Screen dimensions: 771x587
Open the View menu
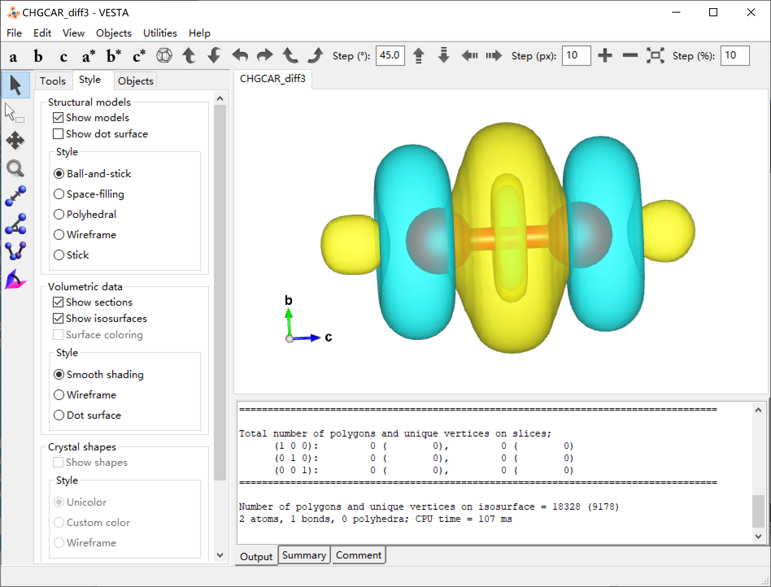tap(74, 33)
